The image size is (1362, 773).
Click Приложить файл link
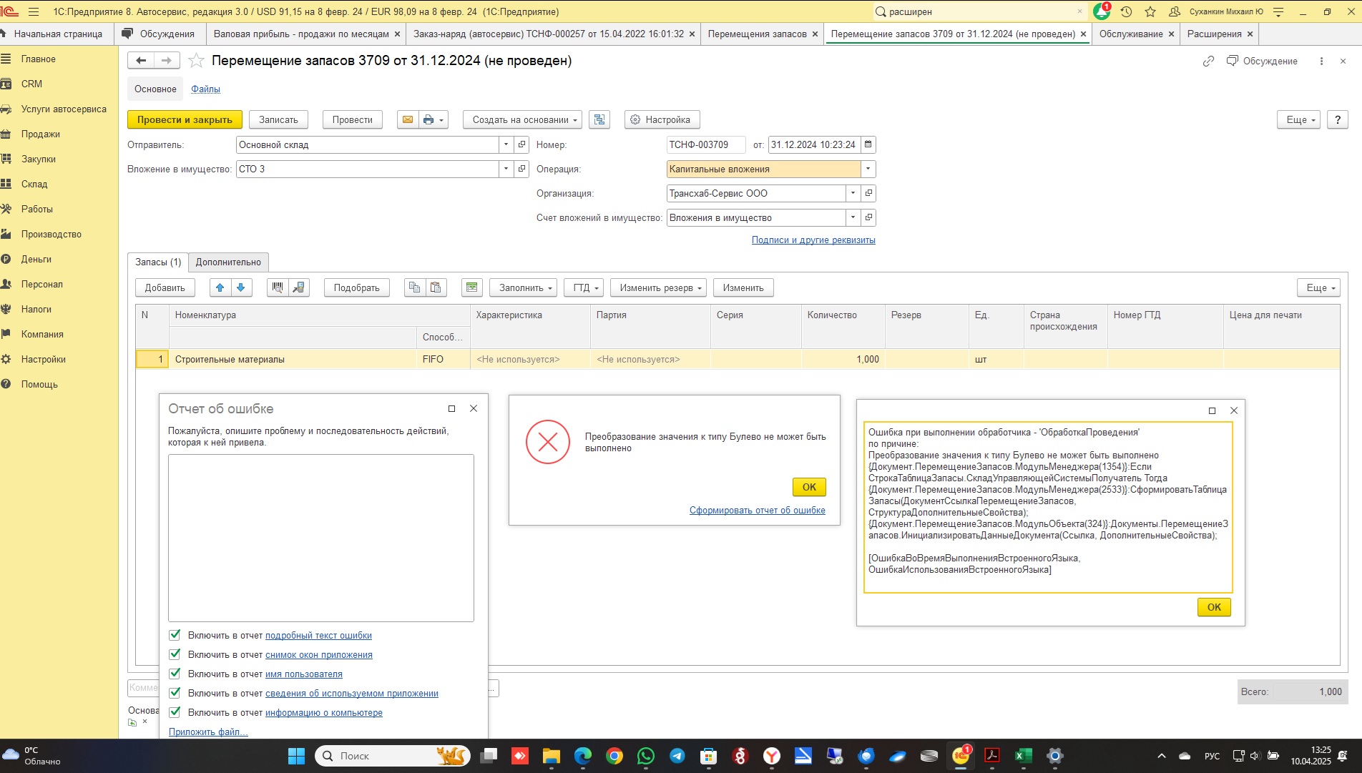click(208, 732)
